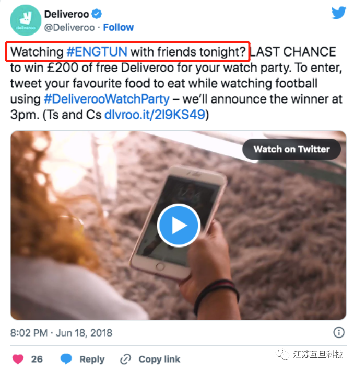Screen dimensions: 354x370
Task: Click the @Deliveroo handle
Action: 69,28
